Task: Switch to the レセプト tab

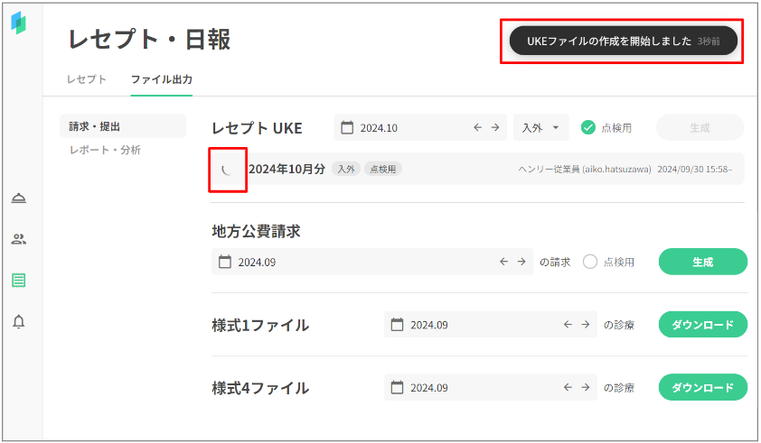Action: click(x=87, y=79)
